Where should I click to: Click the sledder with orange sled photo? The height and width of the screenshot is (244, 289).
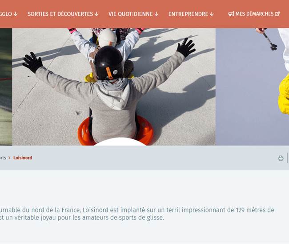point(114,87)
